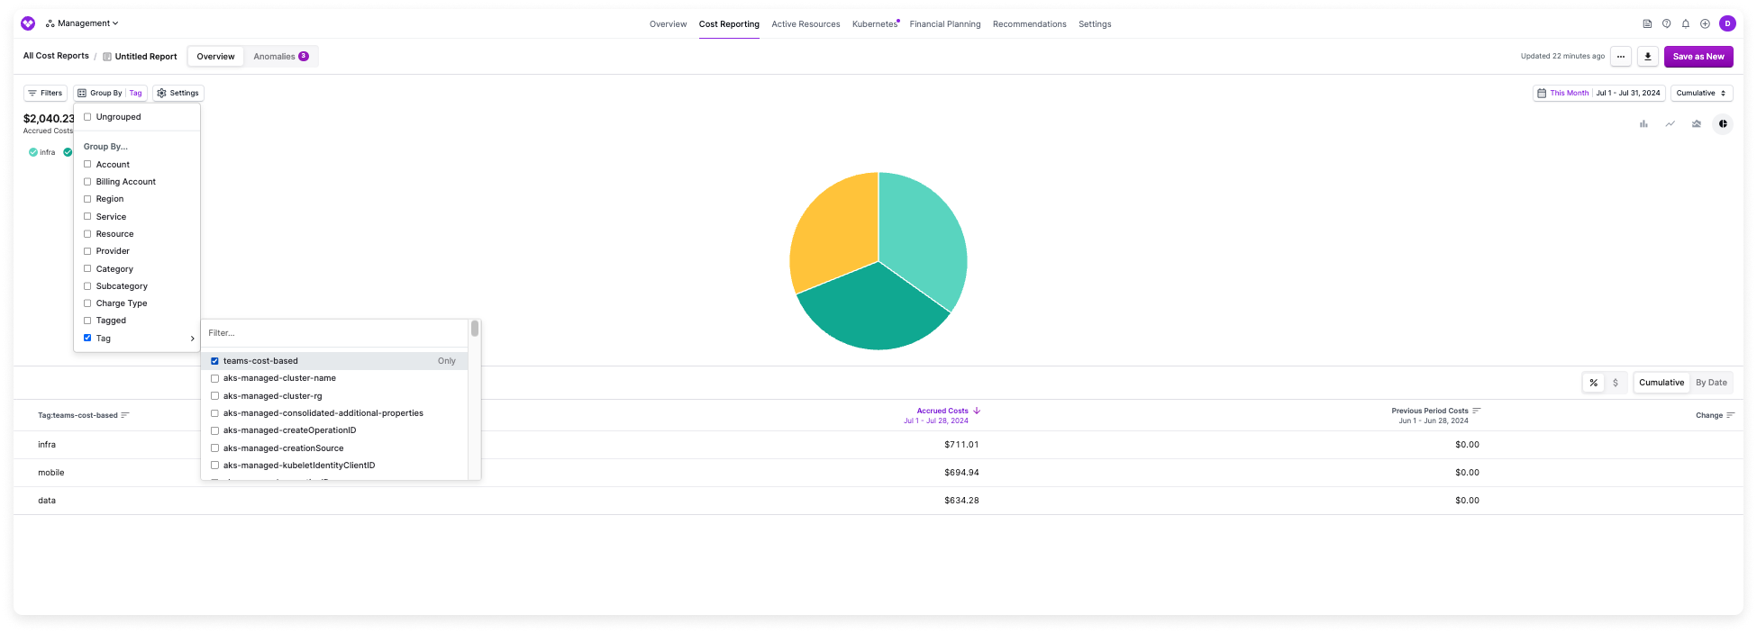The height and width of the screenshot is (633, 1757).
Task: Check the Provider checkbox
Action: [x=87, y=250]
